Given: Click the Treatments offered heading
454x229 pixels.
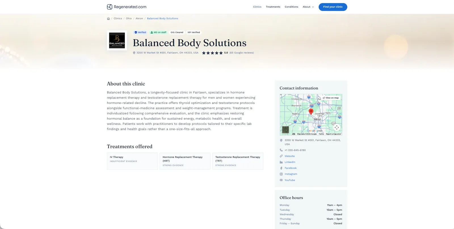Looking at the screenshot, I should 130,146.
